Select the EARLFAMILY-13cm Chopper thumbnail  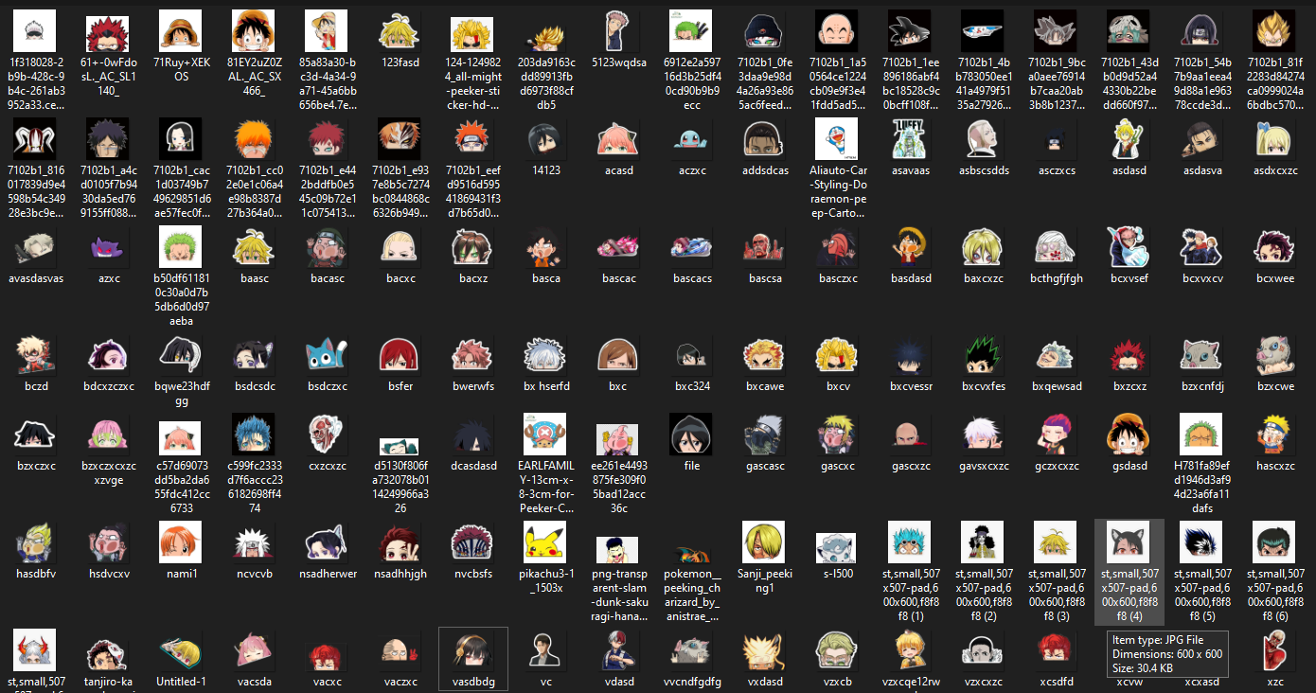tap(544, 435)
